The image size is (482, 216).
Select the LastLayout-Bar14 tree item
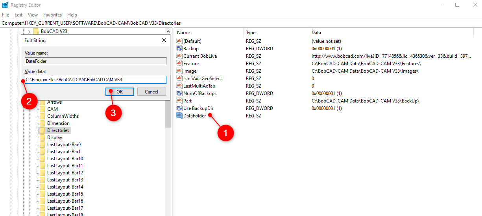pyautogui.click(x=65, y=187)
